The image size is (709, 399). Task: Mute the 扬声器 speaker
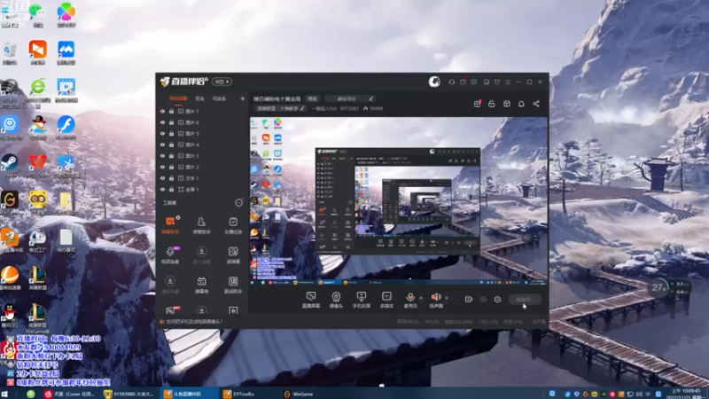click(436, 300)
